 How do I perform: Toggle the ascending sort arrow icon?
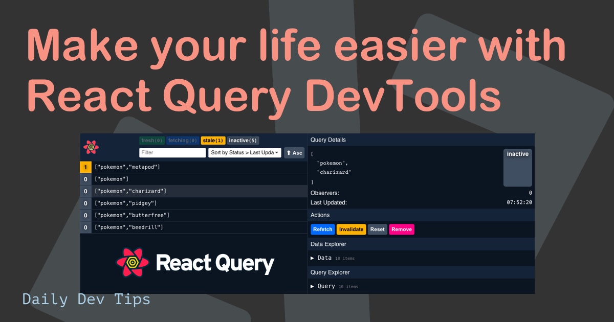pyautogui.click(x=294, y=152)
